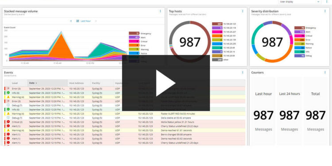Click warning icon in Paster ALERT RED row
Image resolution: width=332 pixels, height=166 pixels.
coord(8,113)
